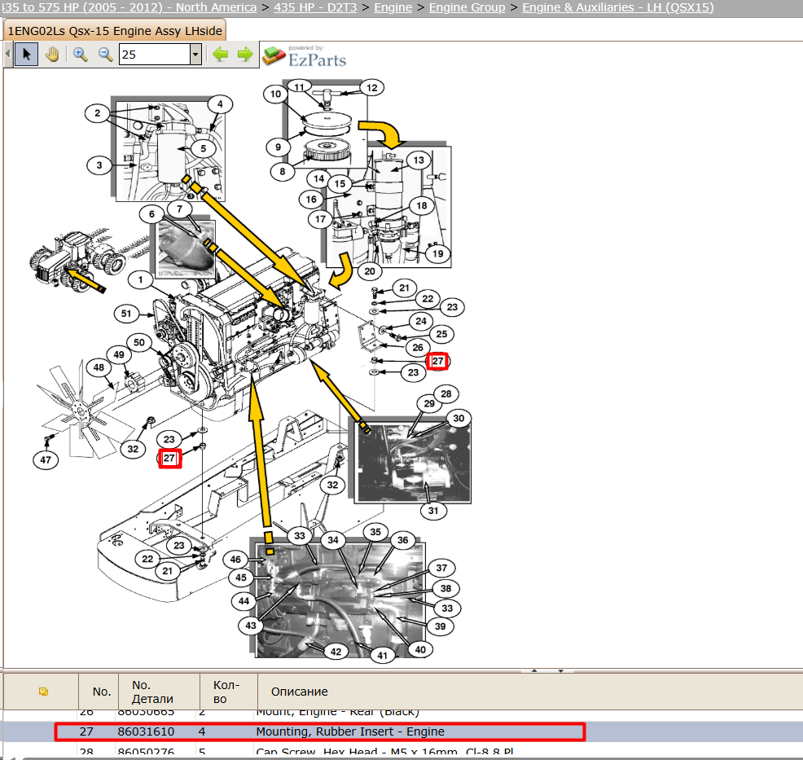Screen dimensions: 803x760
Task: Go to the Engine breadcrumb link
Action: tap(393, 7)
